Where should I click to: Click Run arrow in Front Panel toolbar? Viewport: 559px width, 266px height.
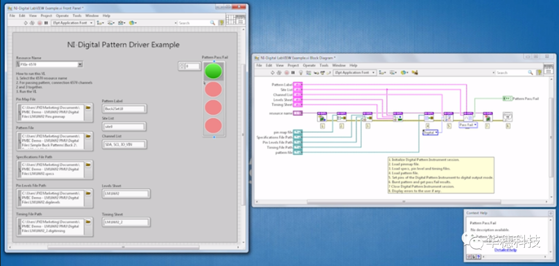(x=26, y=23)
